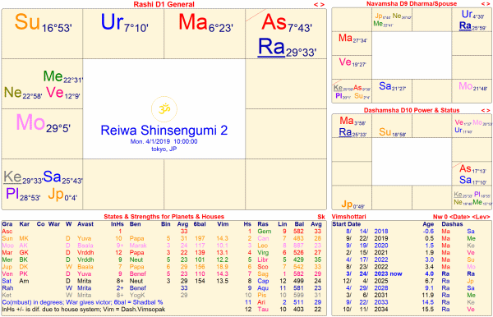Cycle Rashi D1 chart with arrows

319,4
